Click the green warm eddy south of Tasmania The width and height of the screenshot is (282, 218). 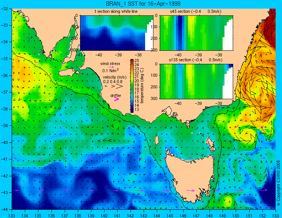(x=228, y=201)
